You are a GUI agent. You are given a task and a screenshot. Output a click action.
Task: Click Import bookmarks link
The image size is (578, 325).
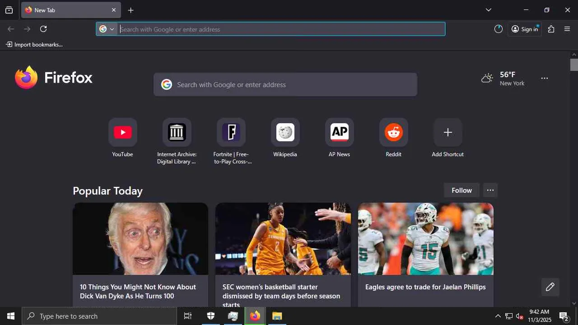click(34, 45)
